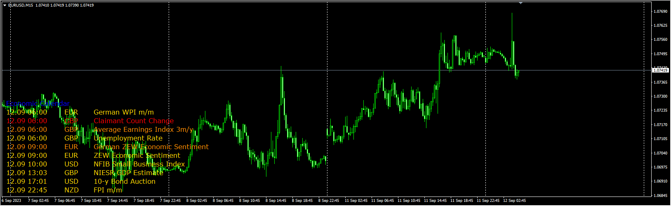Click the gray chart shift triangle marker at top

520,3
